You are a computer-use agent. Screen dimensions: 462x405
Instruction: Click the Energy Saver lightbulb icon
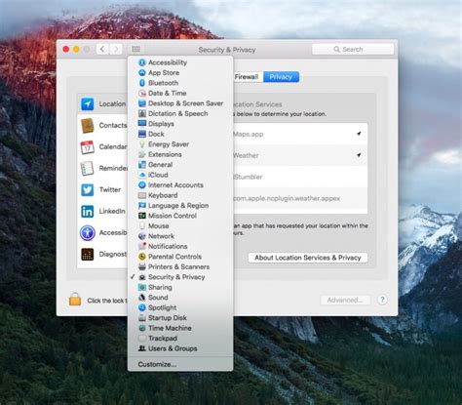[142, 144]
